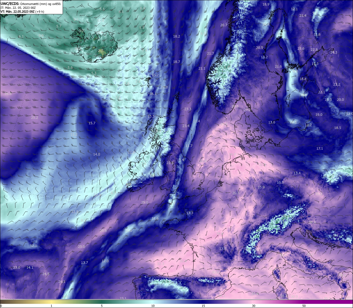Viewport: 353px width, 308px height.
Task: Select the 13.2 value label
Action: pos(264,57)
